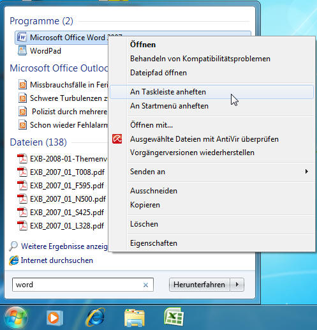This screenshot has width=317, height=330.
Task: Open Eigenschaften from context menu
Action: 154,243
